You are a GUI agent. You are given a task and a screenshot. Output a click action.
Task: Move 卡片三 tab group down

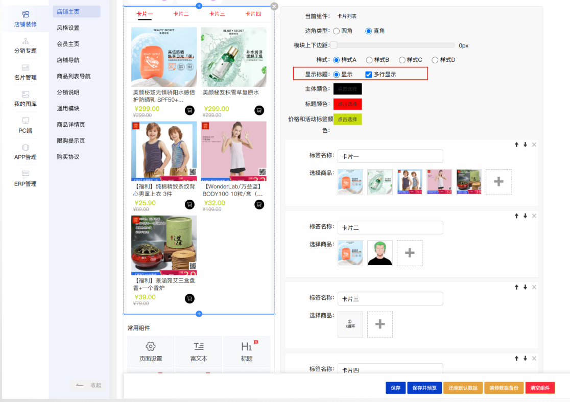tap(525, 287)
